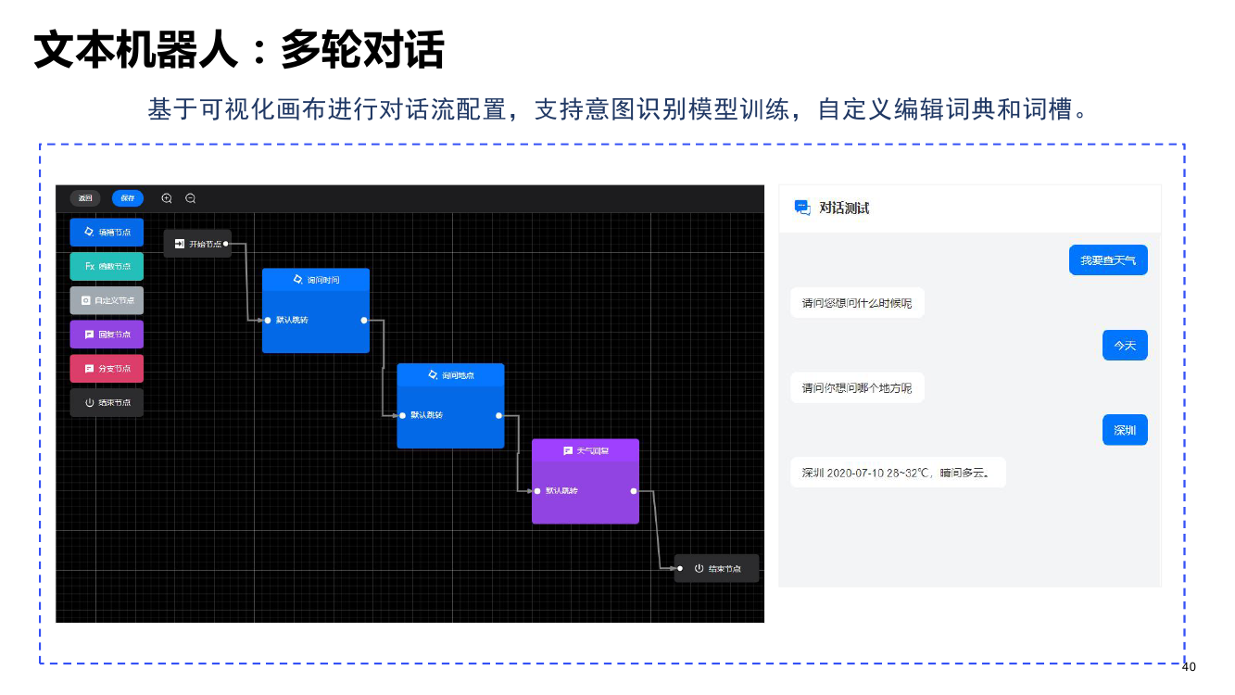Click the 返回 back button
The width and height of the screenshot is (1235, 695).
click(x=85, y=198)
